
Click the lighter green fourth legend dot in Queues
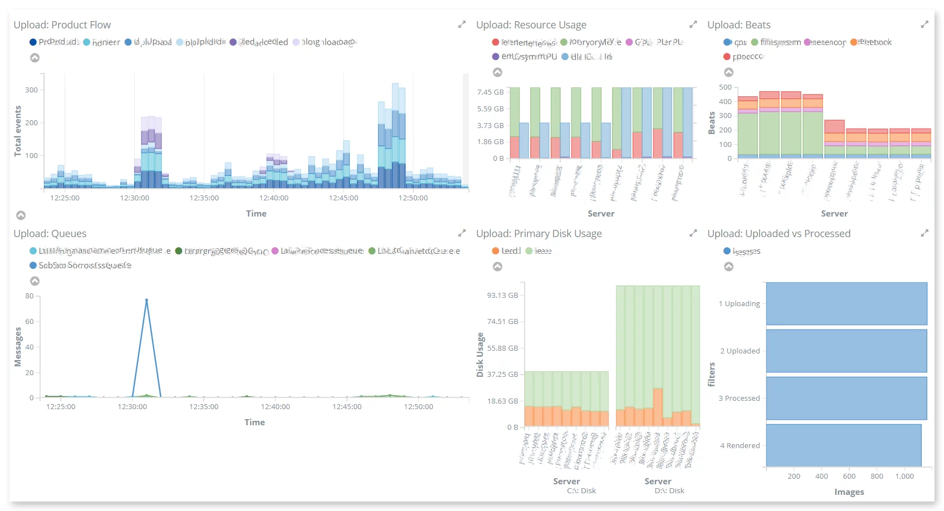371,251
